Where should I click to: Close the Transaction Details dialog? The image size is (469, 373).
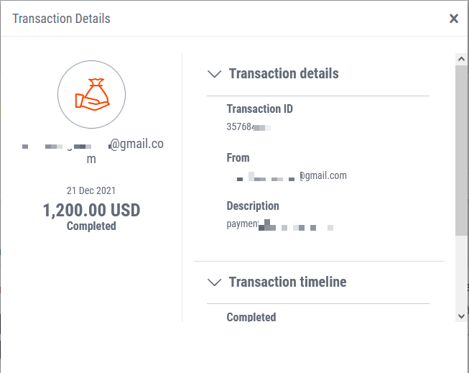[x=454, y=19]
